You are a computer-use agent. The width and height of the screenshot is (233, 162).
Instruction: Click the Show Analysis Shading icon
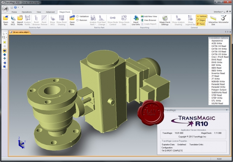[178, 20]
